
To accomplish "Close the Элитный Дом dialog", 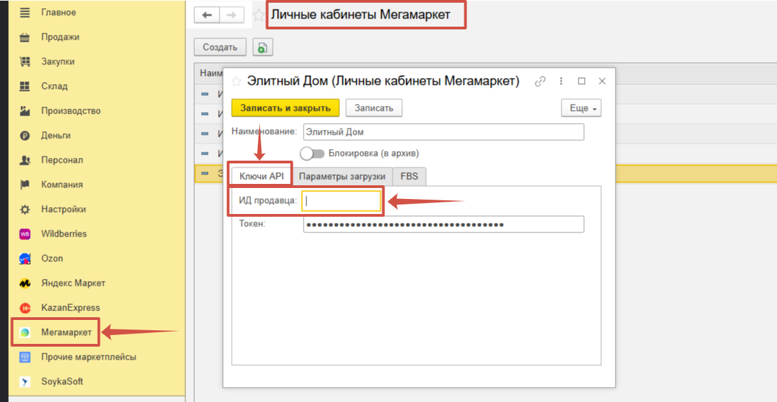I will [x=602, y=81].
